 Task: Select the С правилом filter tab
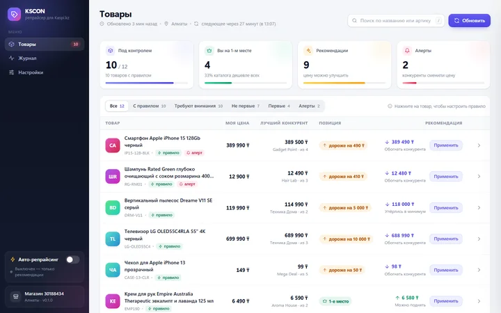(149, 106)
